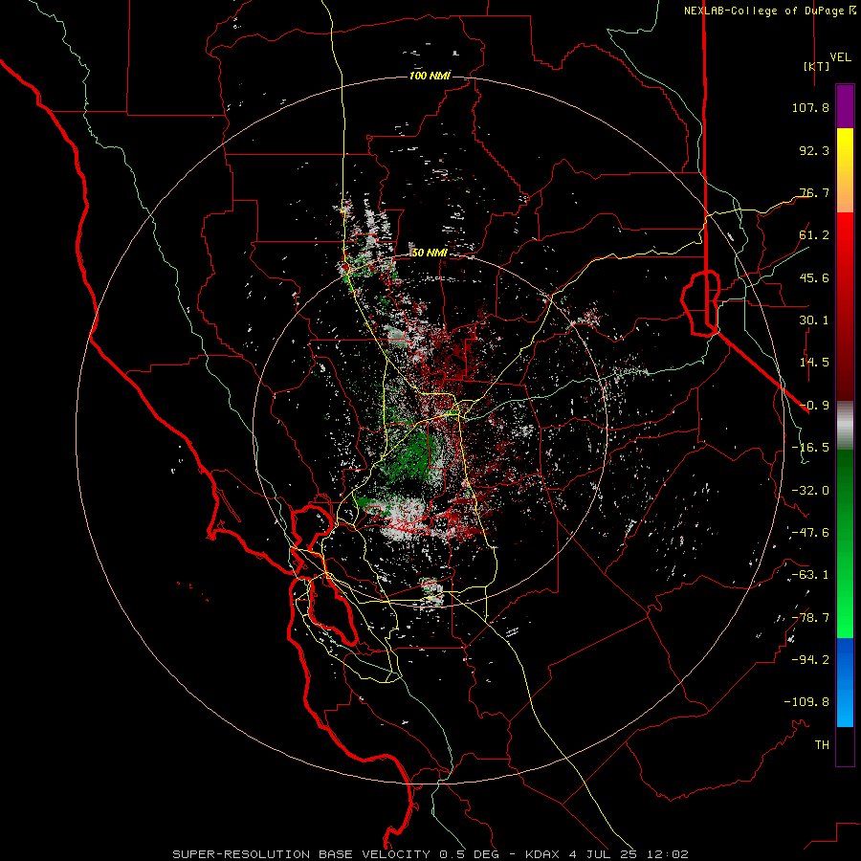Click the 45.6 velocity scale value

pos(814,277)
